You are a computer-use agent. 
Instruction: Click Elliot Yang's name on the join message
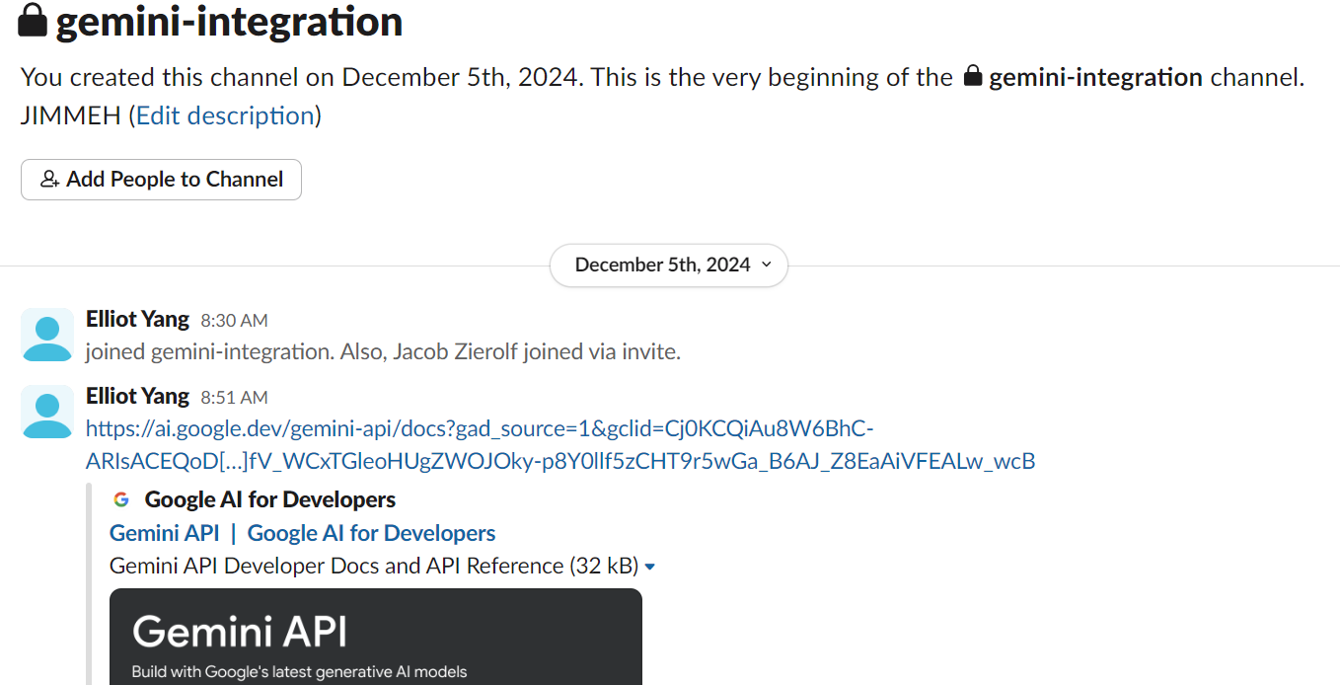[137, 319]
